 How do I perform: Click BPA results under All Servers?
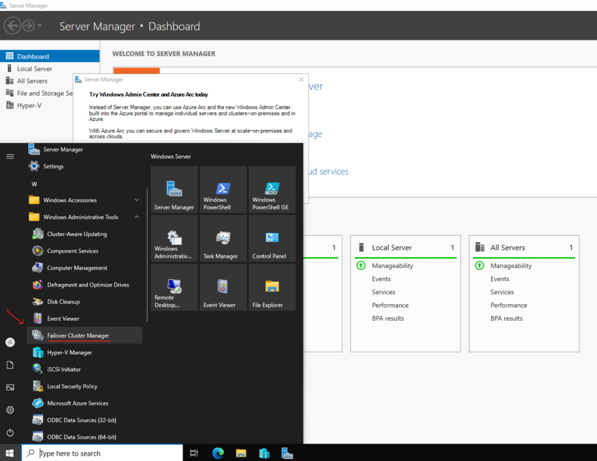506,318
